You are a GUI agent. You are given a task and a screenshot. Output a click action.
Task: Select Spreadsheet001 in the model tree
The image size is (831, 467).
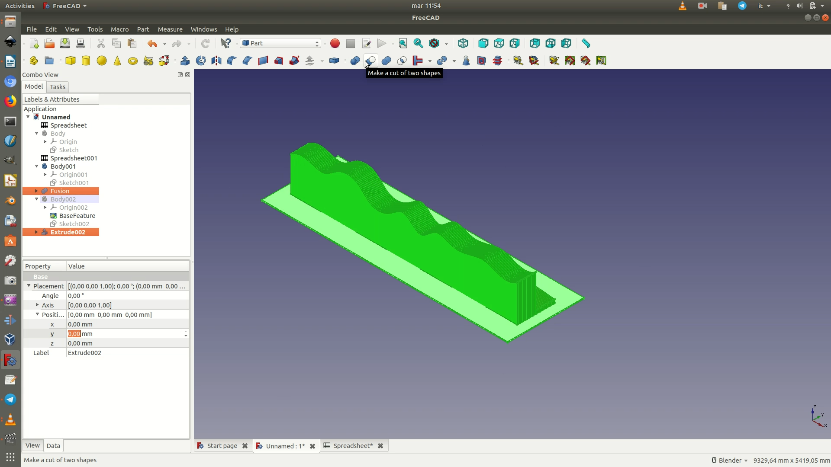point(74,158)
